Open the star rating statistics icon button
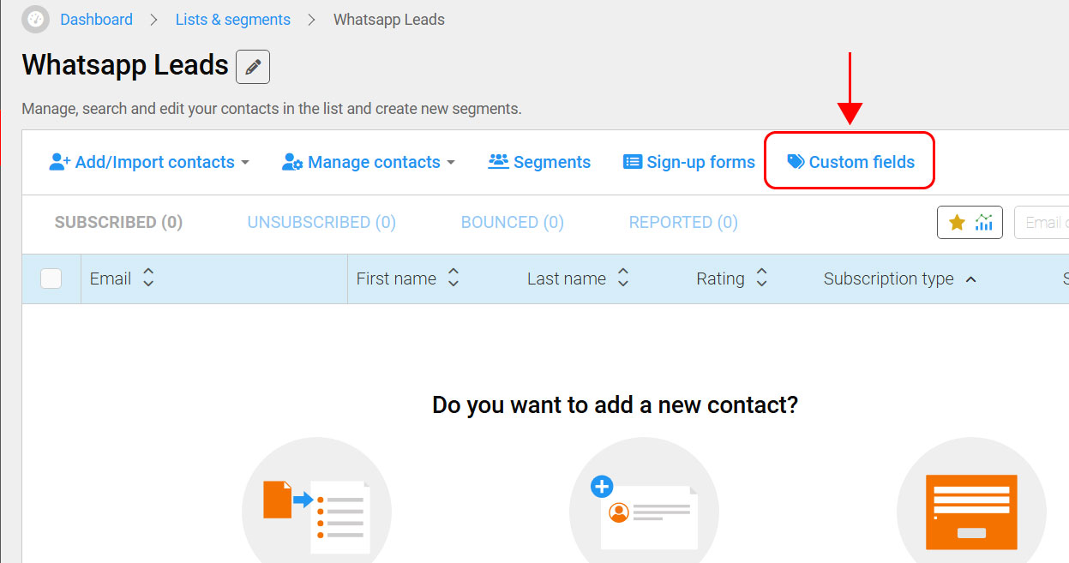The width and height of the screenshot is (1069, 563). (x=970, y=223)
